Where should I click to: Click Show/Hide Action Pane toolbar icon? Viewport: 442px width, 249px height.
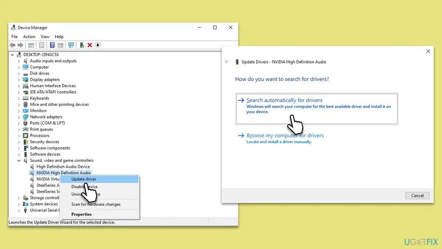tap(60, 45)
